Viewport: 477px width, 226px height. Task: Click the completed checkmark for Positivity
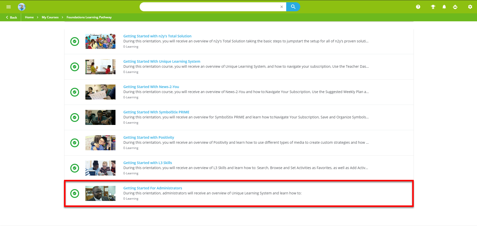pos(75,143)
